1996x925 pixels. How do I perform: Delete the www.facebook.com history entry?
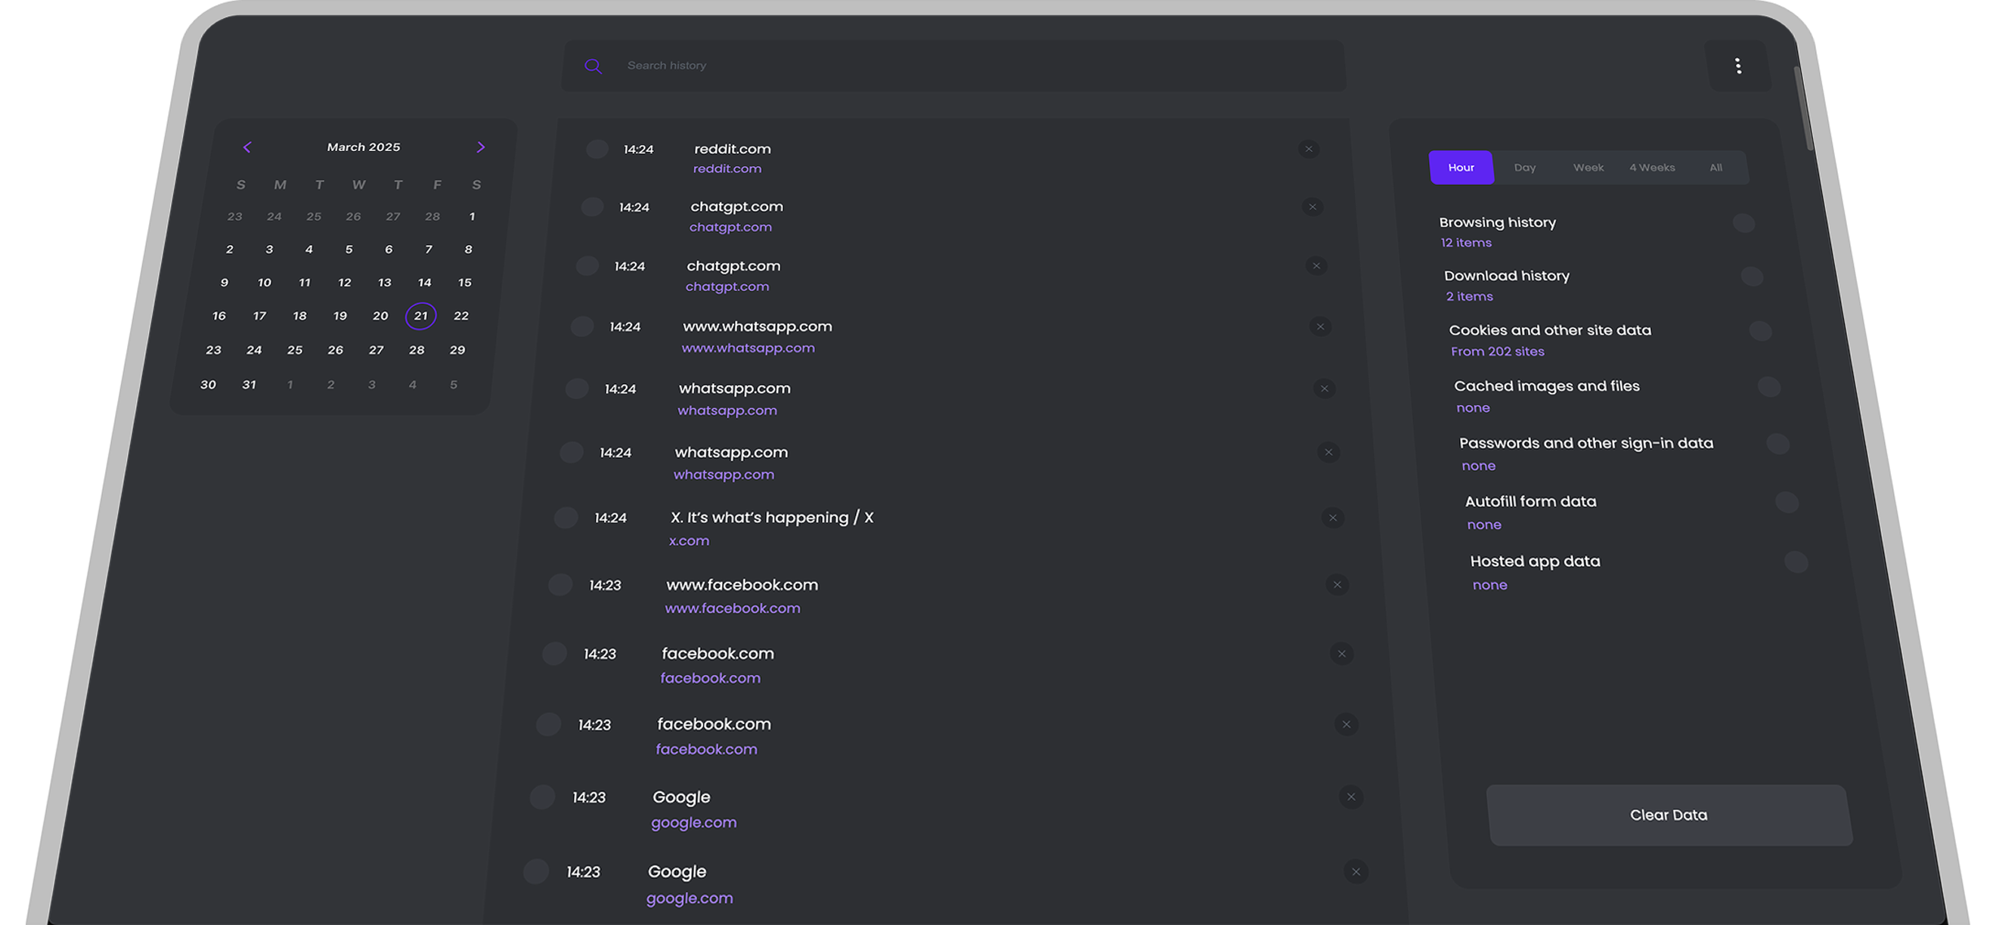(1337, 585)
